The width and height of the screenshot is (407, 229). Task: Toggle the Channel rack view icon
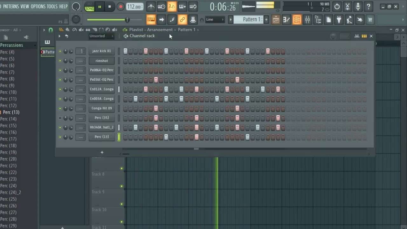click(297, 20)
